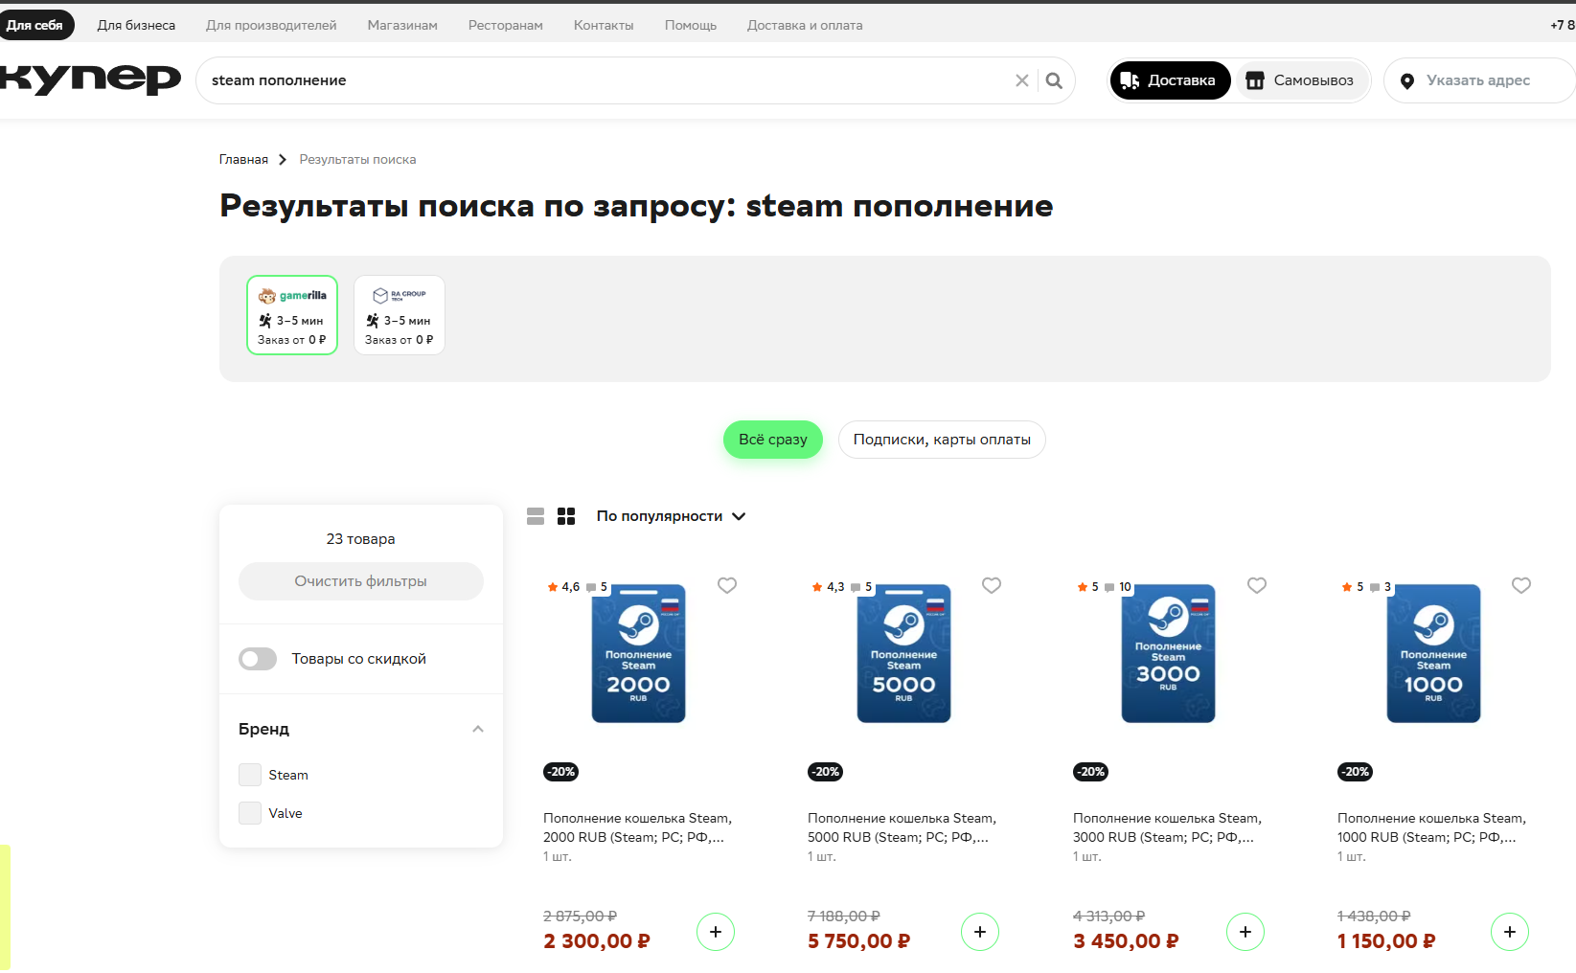Open Для производителей menu item
1576x973 pixels.
271,26
